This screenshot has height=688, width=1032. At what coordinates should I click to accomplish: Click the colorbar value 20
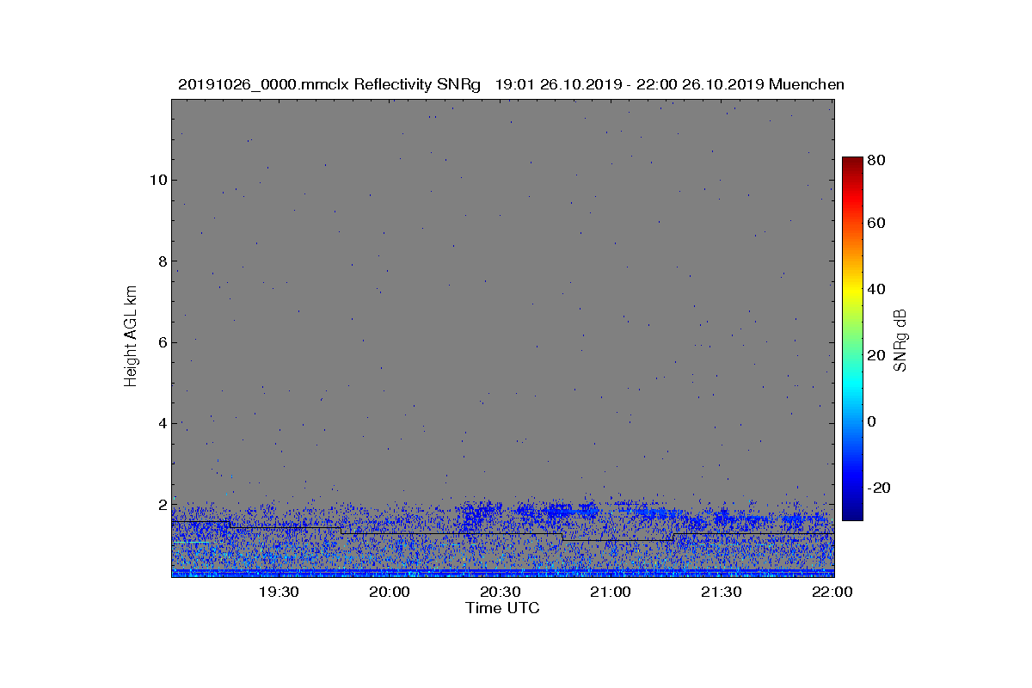877,355
